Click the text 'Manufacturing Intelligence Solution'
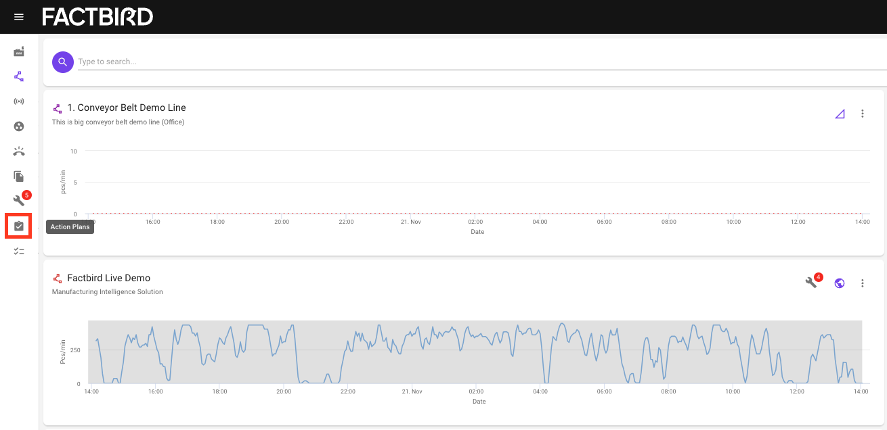The width and height of the screenshot is (887, 430). point(108,292)
